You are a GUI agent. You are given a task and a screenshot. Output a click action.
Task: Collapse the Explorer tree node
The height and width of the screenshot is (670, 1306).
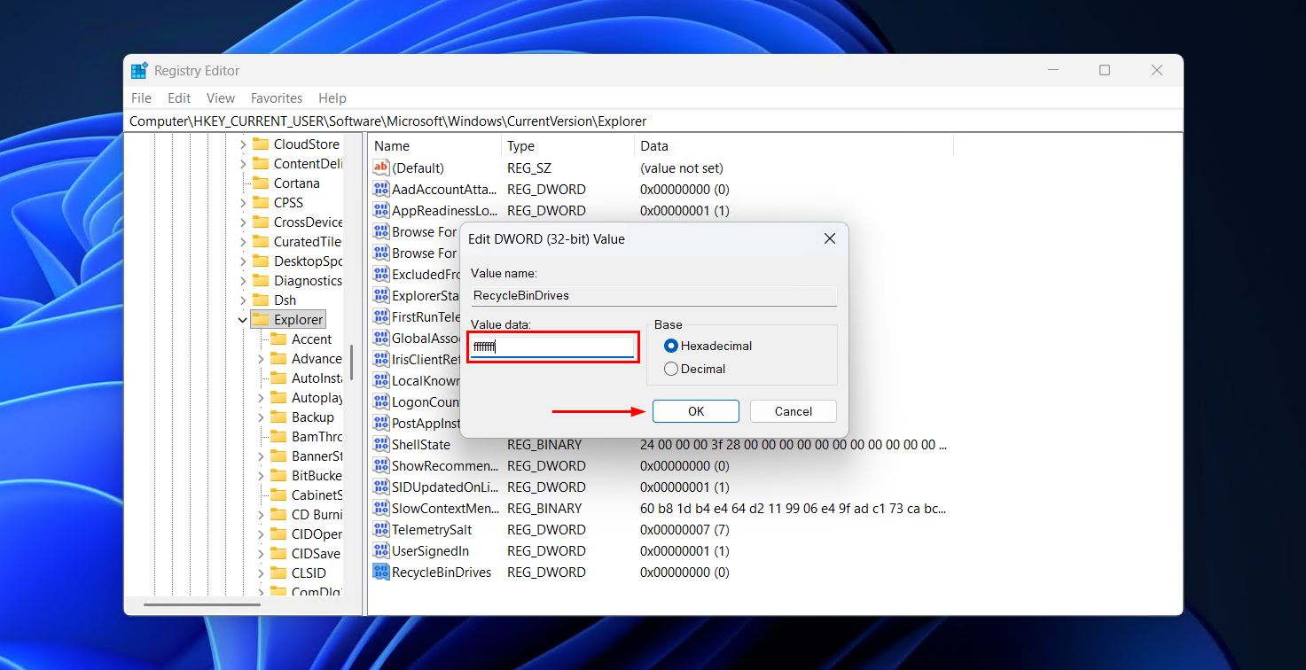pos(243,319)
